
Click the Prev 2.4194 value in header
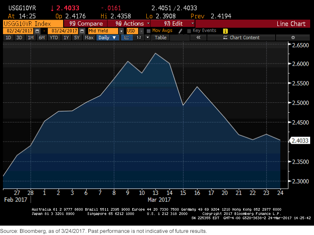[x=211, y=16]
